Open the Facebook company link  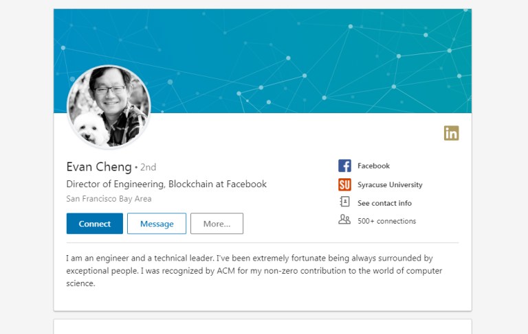tap(373, 166)
